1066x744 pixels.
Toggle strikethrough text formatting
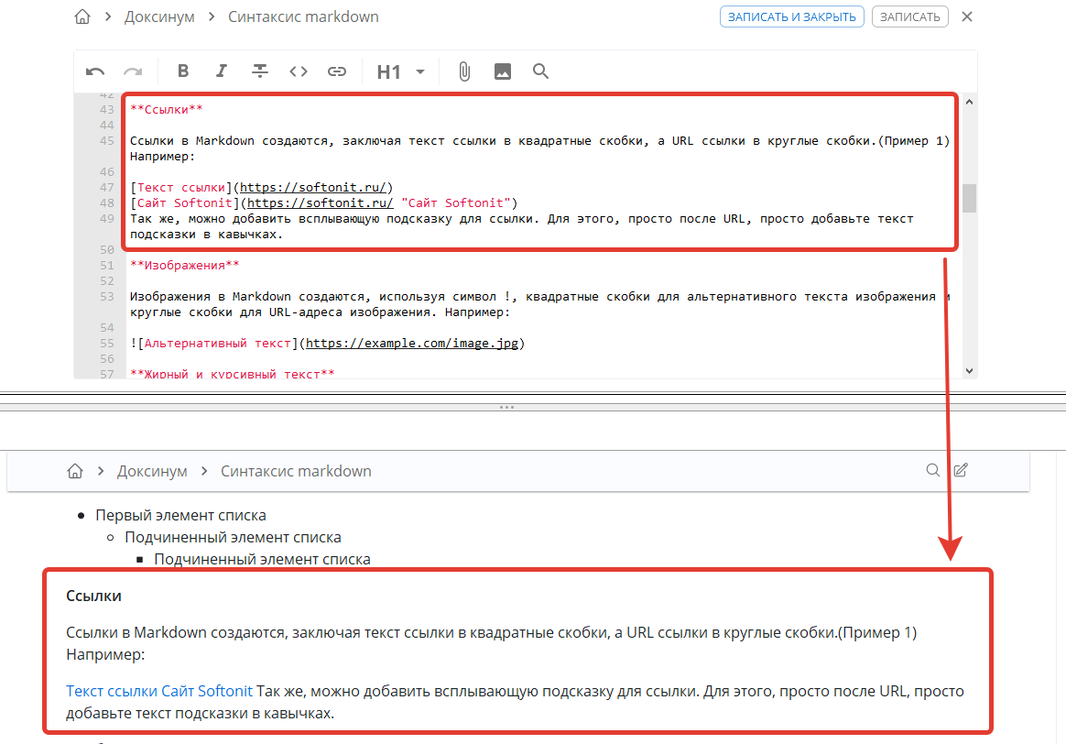pos(260,71)
